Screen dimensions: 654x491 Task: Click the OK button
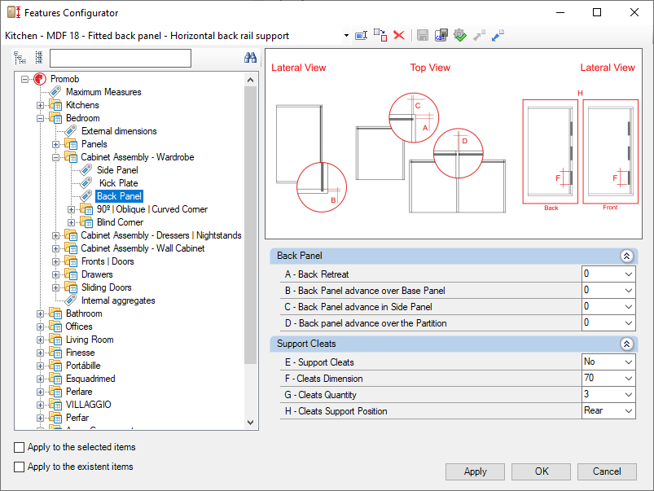coord(542,471)
